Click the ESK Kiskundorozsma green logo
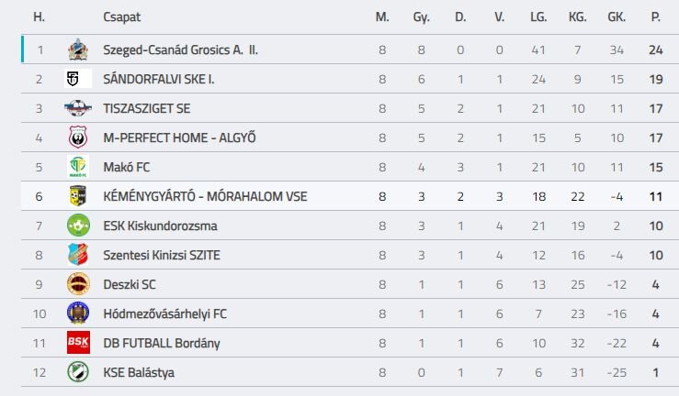This screenshot has width=679, height=396. tap(78, 225)
